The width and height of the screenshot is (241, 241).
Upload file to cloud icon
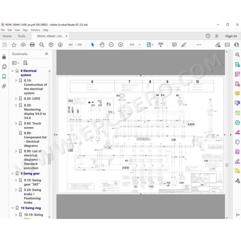tap(23, 45)
